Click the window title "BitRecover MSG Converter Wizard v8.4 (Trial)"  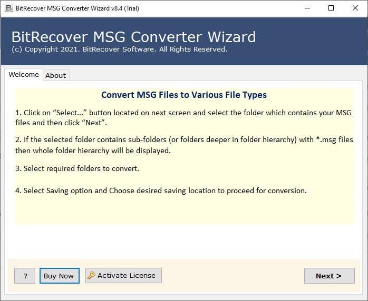78,8
